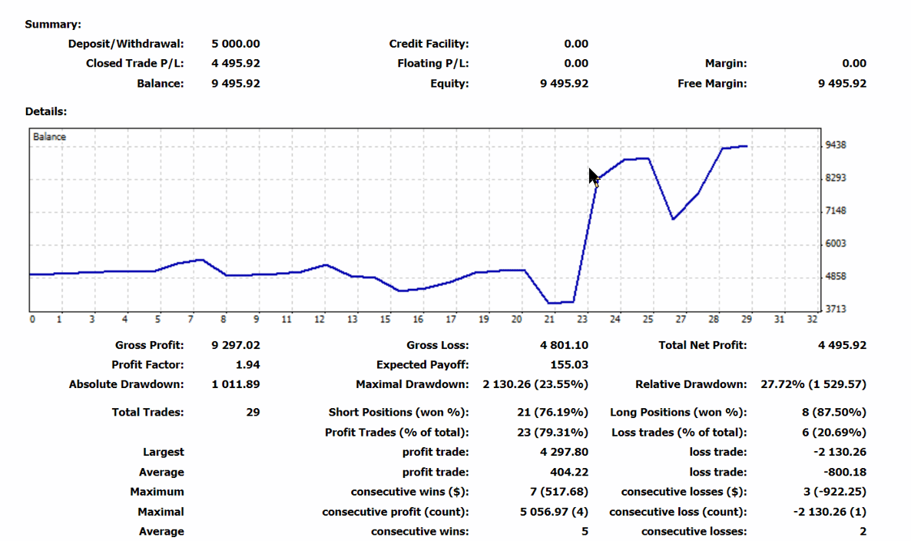This screenshot has width=911, height=541.
Task: Click the Closed Trade P/L value 4 495.92
Action: coord(235,63)
